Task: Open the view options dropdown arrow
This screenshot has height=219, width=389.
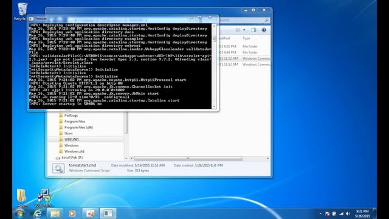Action: [x=244, y=30]
